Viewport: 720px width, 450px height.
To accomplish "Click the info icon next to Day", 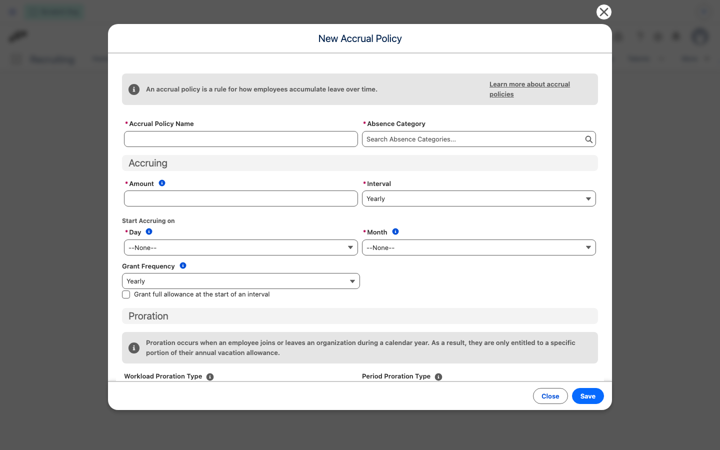I will pyautogui.click(x=149, y=231).
